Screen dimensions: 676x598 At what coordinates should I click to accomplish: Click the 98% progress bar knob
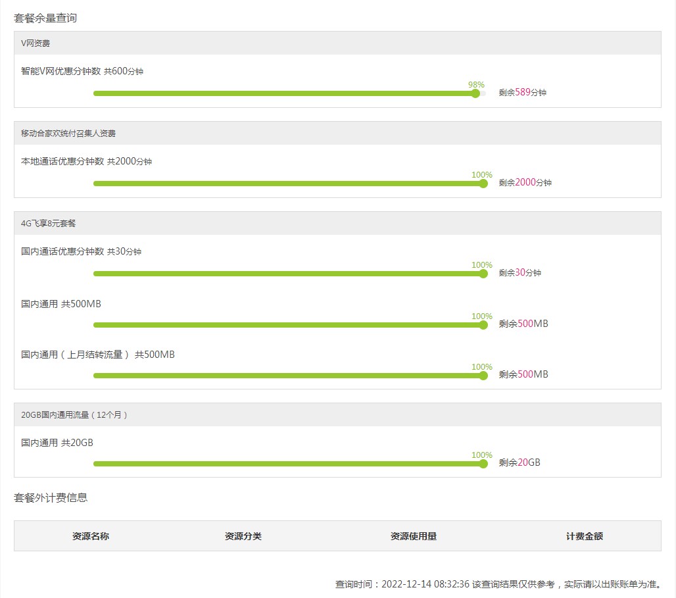(475, 93)
